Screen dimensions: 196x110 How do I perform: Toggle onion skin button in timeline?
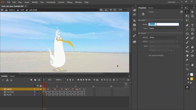[x=102, y=80]
